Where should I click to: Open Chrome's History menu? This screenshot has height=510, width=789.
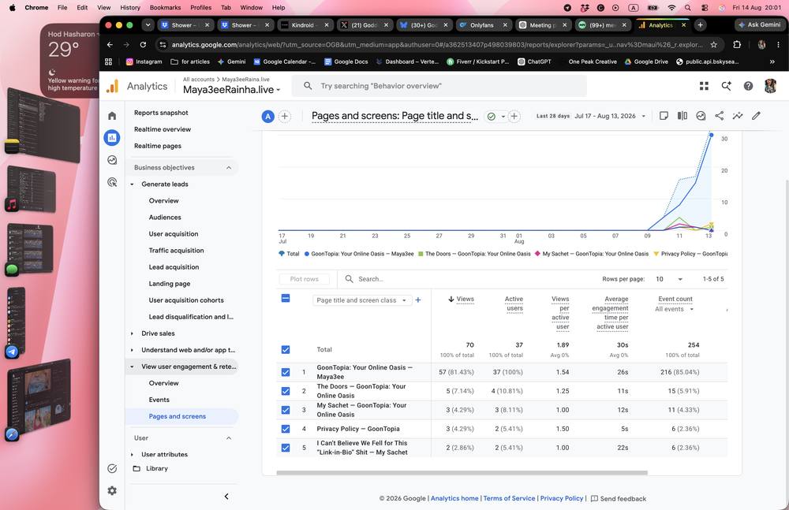130,8
